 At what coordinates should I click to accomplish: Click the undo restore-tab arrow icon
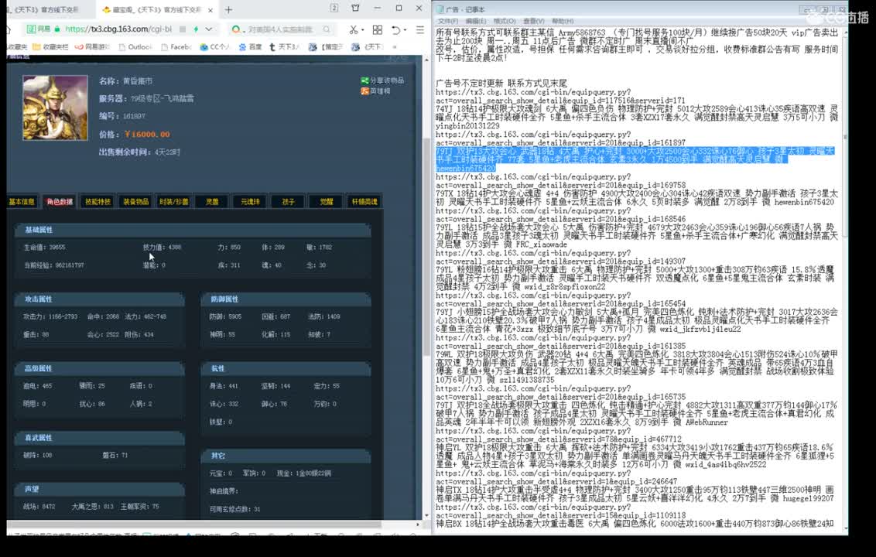tap(395, 29)
